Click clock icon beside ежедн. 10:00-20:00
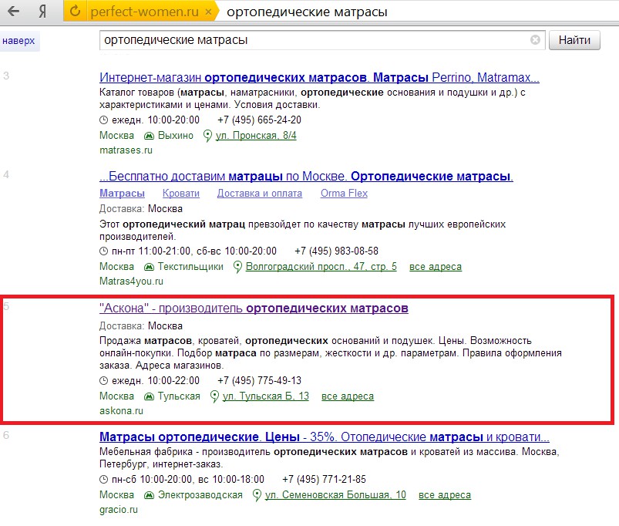This screenshot has width=619, height=526. [103, 120]
